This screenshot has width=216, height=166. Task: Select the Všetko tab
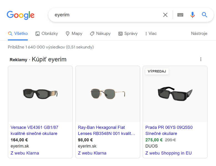[x=18, y=33]
